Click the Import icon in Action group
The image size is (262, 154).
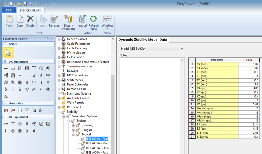coord(83,19)
